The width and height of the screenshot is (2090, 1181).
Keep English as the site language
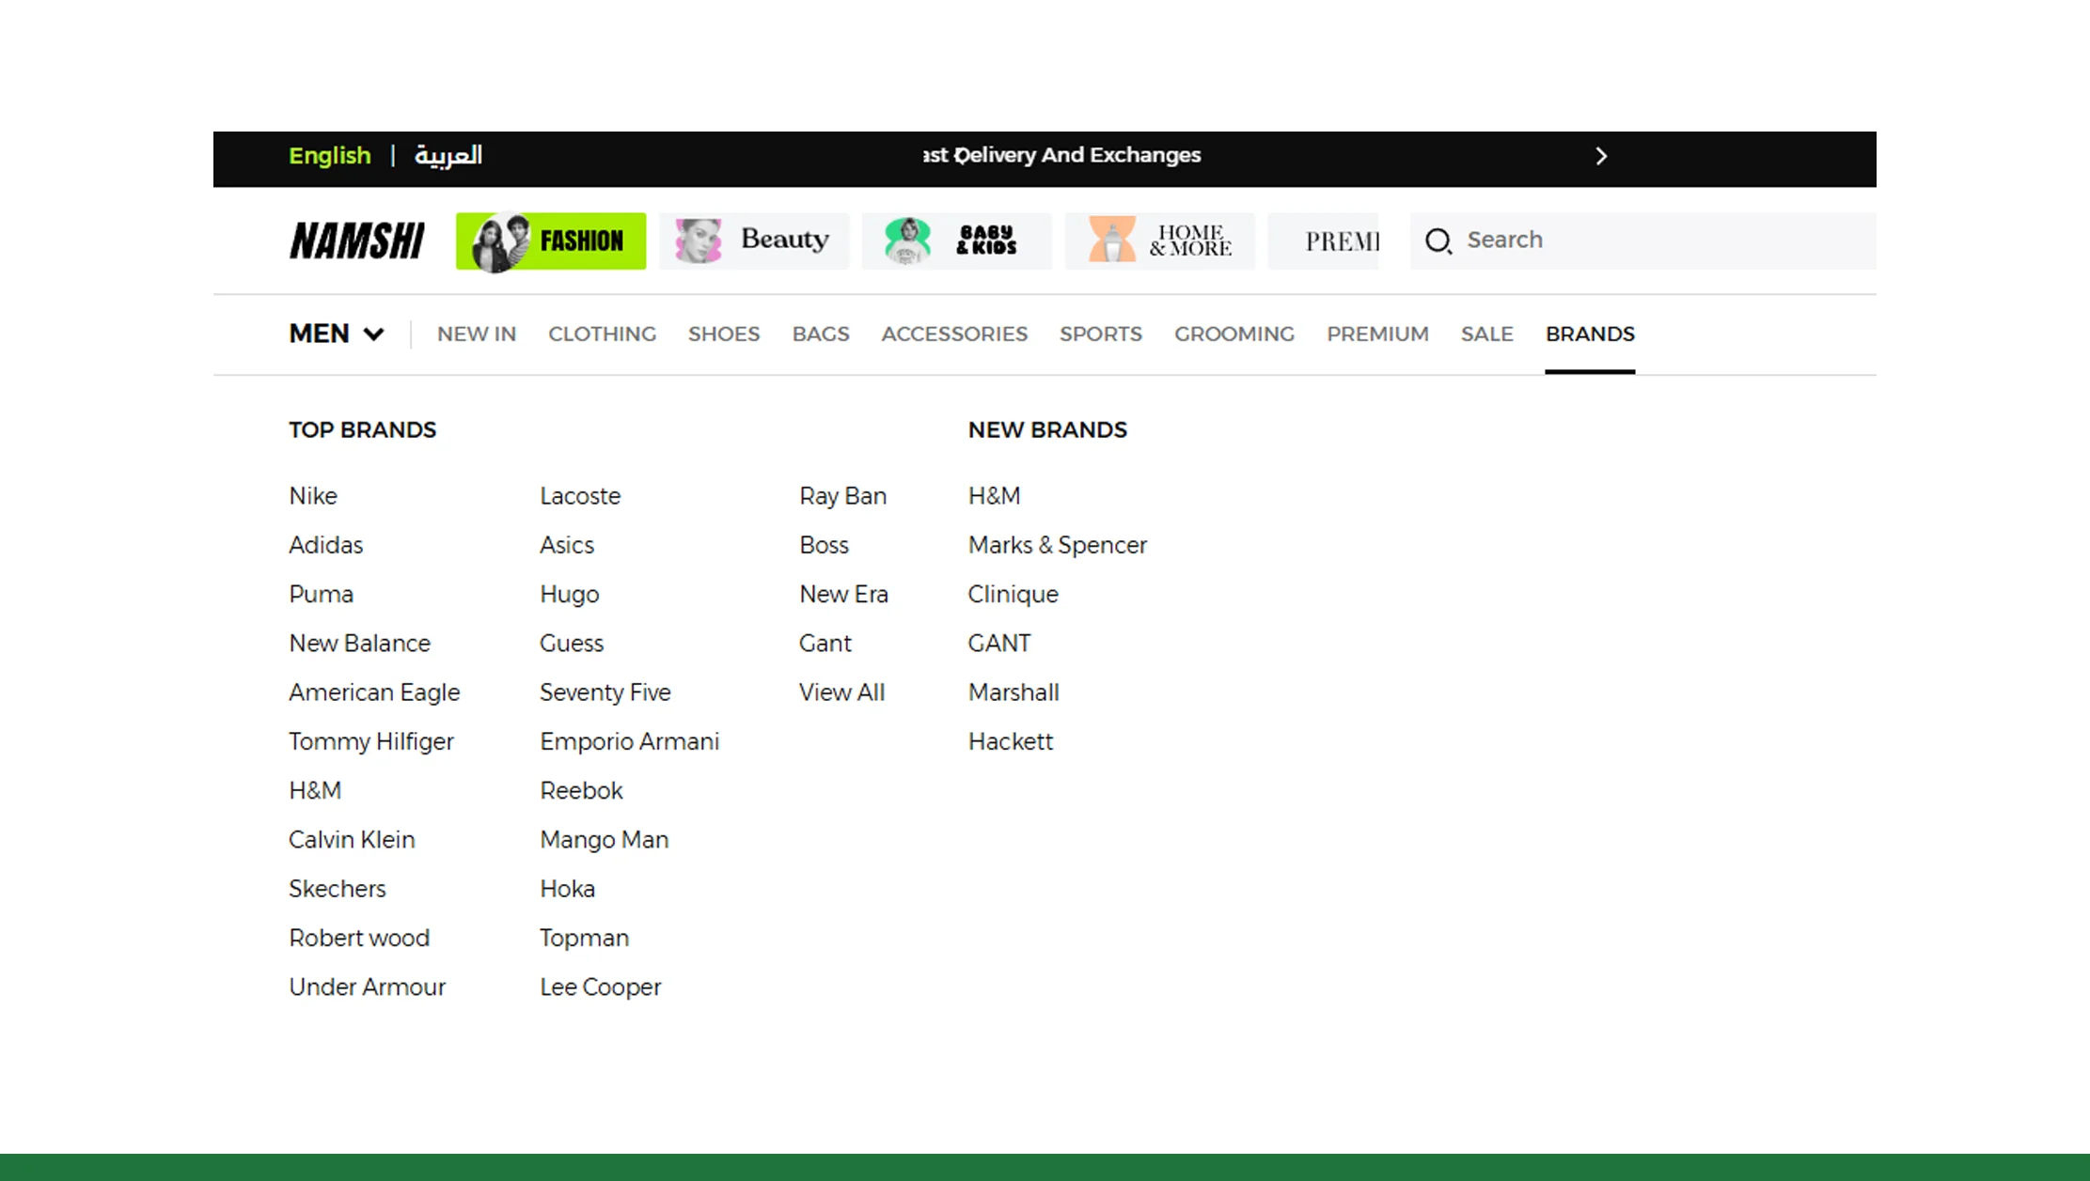329,156
